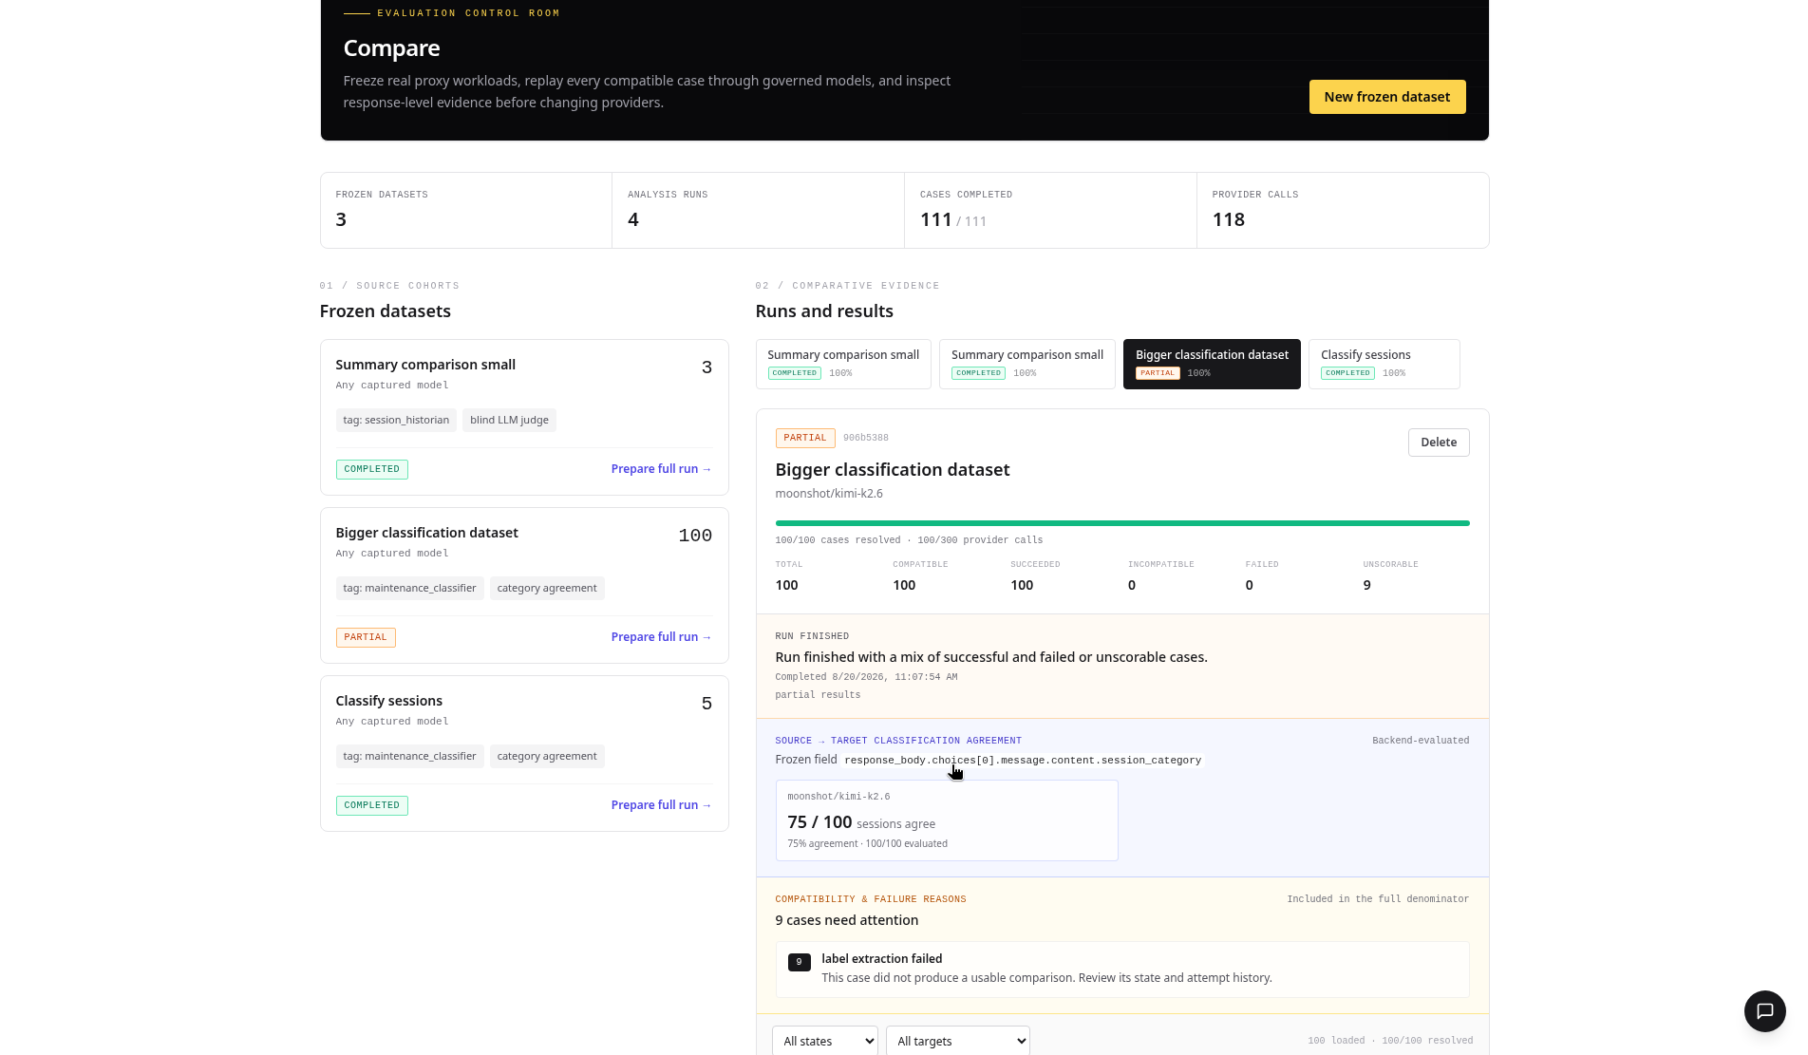This screenshot has width=1808, height=1055.
Task: Select the Classify sessions run tab
Action: click(x=1384, y=364)
